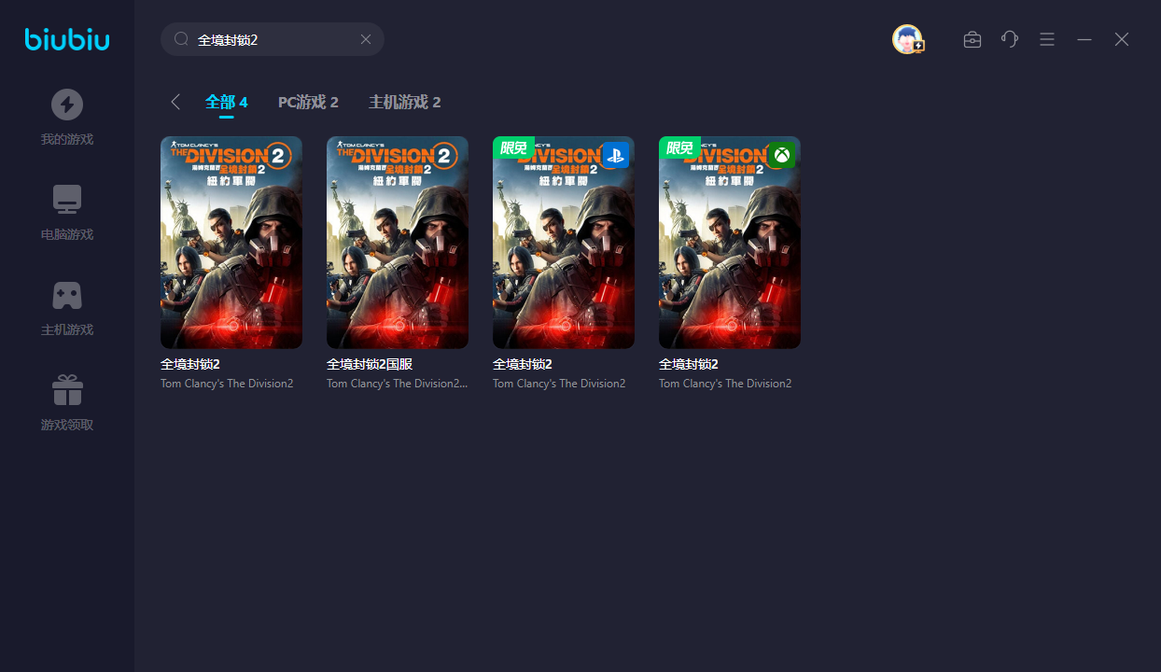This screenshot has height=672, width=1161.
Task: Switch to the PC游戏 2 tab
Action: click(308, 102)
